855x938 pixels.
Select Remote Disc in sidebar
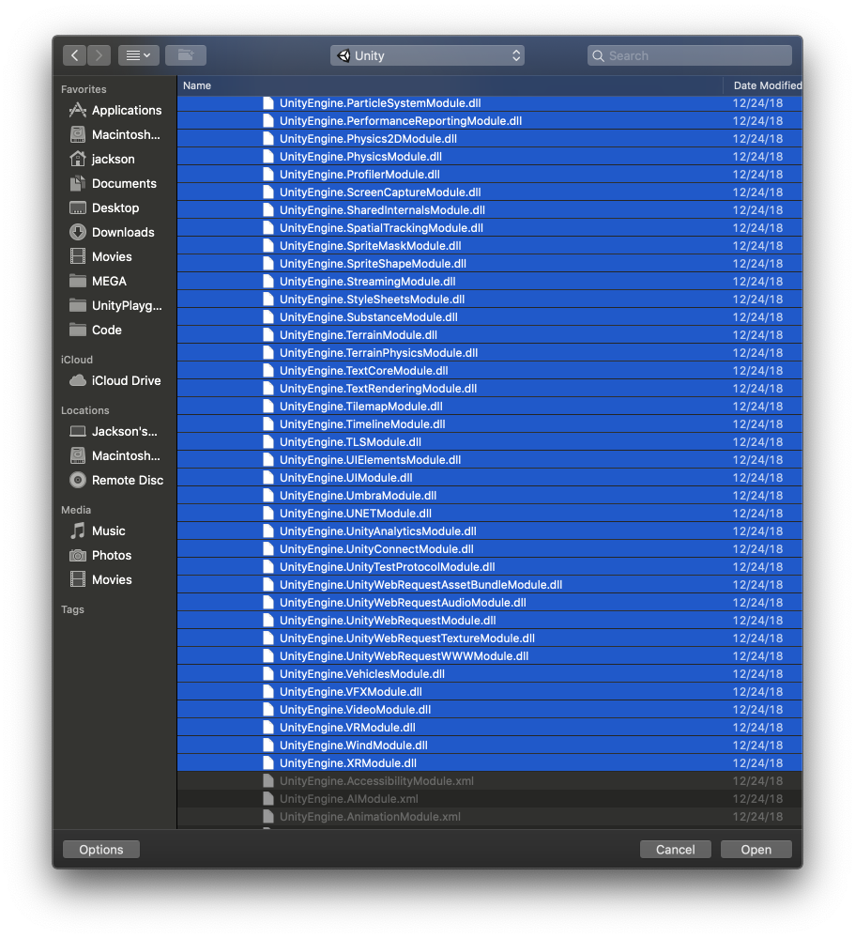click(115, 481)
